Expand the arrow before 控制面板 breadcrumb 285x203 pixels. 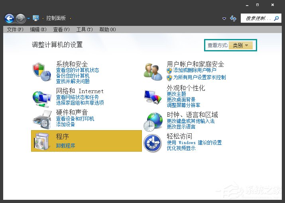tap(43, 18)
